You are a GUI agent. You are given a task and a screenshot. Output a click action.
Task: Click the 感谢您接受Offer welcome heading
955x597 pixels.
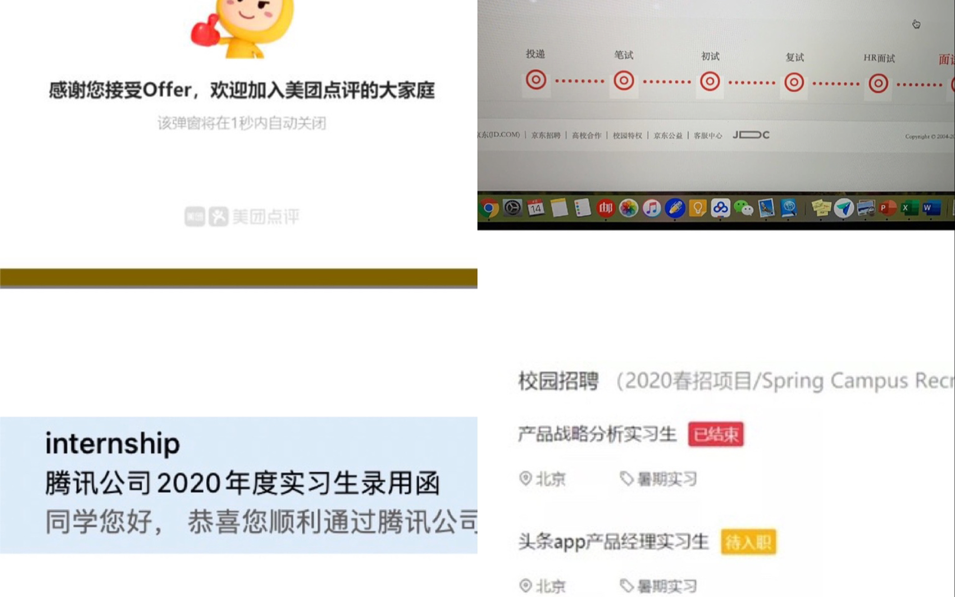242,90
